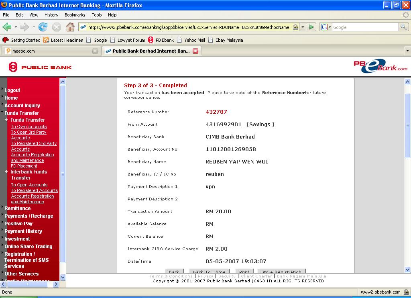
Task: Open Getting Started bookmark
Action: click(x=22, y=40)
